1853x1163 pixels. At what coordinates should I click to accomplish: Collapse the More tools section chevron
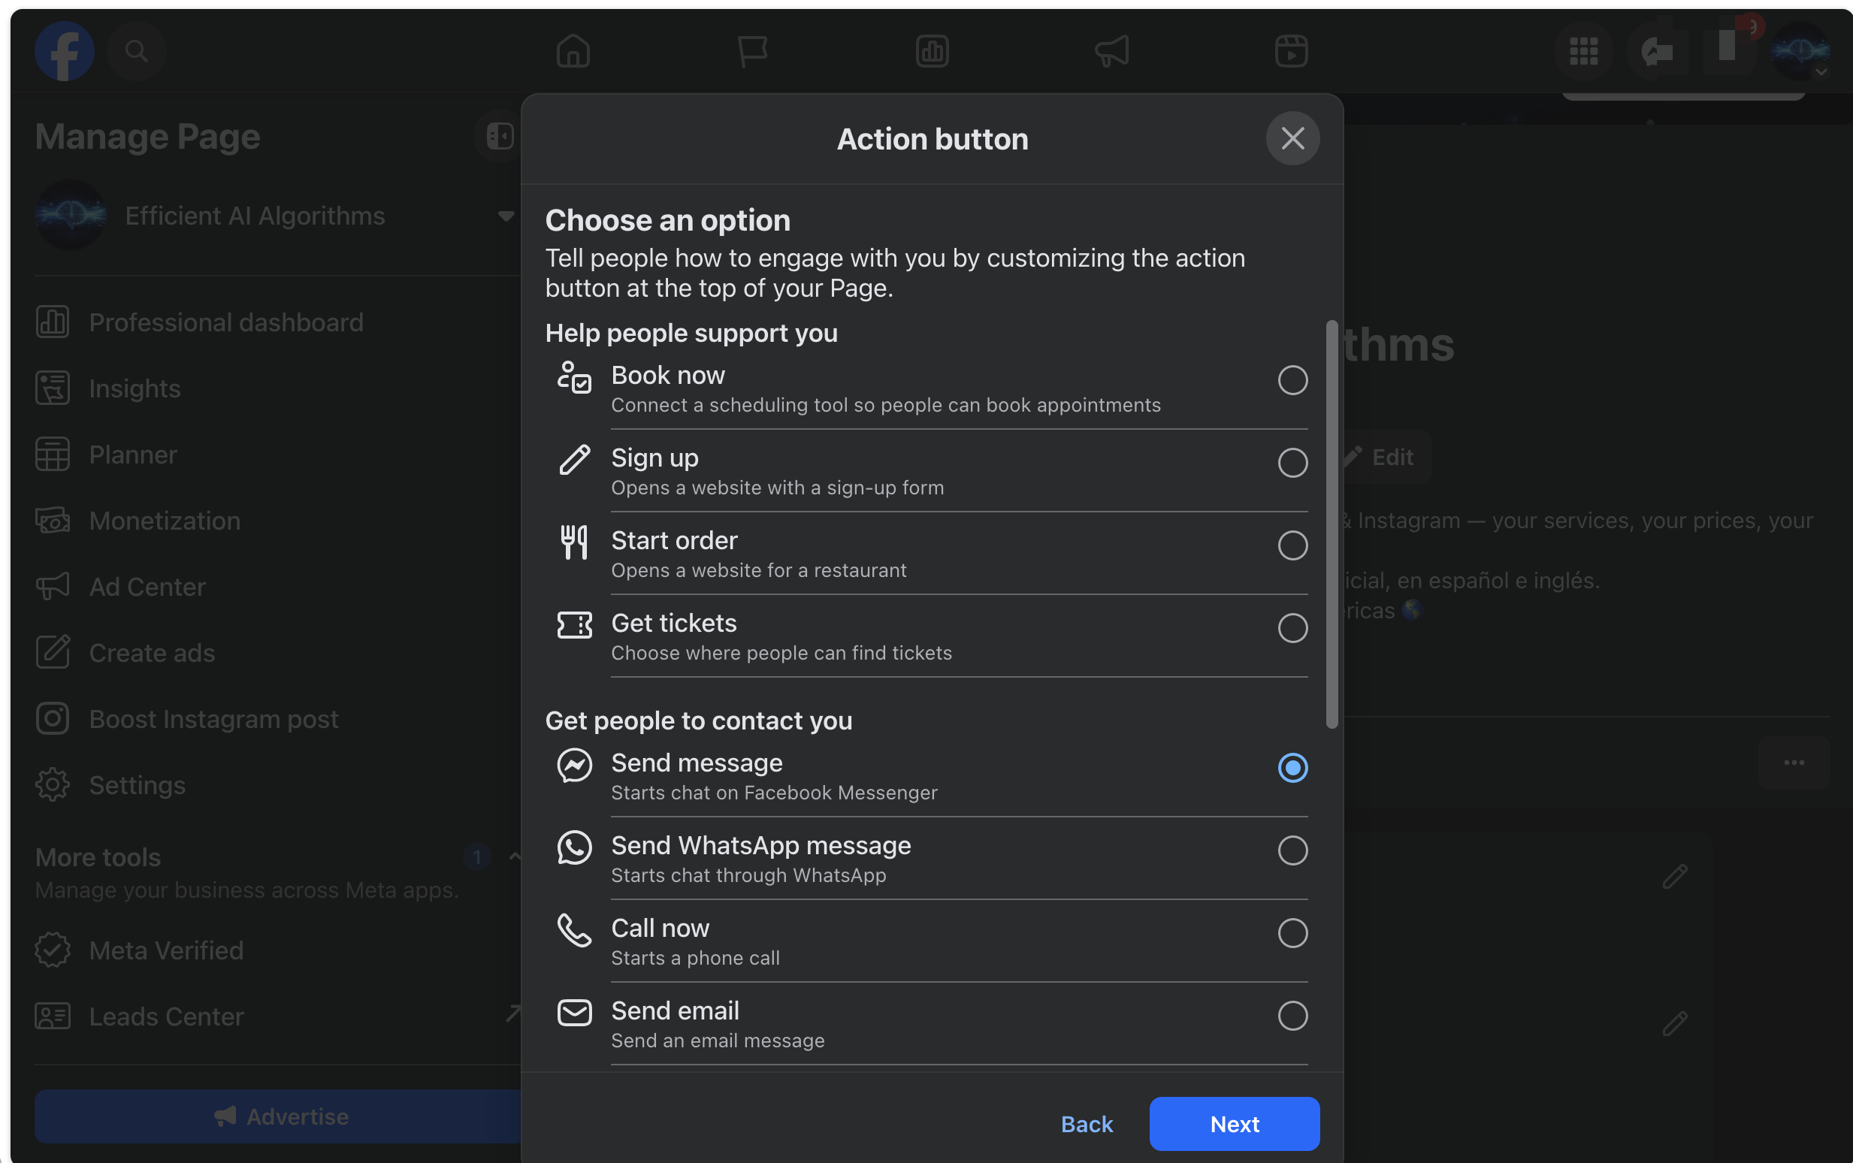[x=515, y=857]
